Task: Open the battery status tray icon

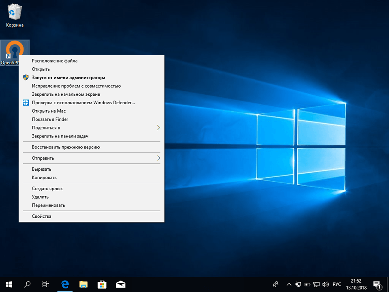Action: point(308,285)
